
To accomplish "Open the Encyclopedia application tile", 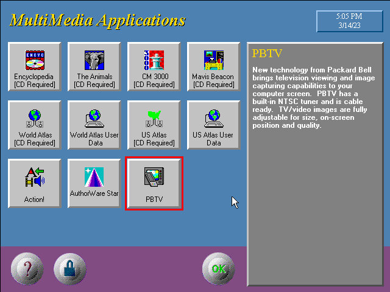I will 35,67.
